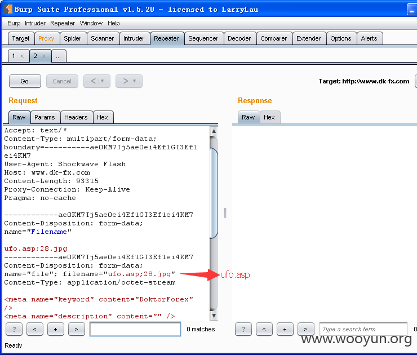Go to previous match in response search
The image size is (417, 355).
pos(264,329)
